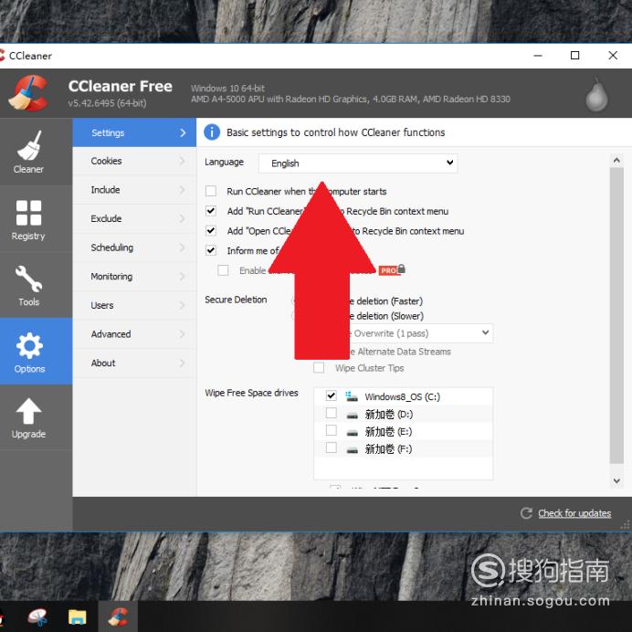
Task: Open the Scheduling options page
Action: pos(134,248)
